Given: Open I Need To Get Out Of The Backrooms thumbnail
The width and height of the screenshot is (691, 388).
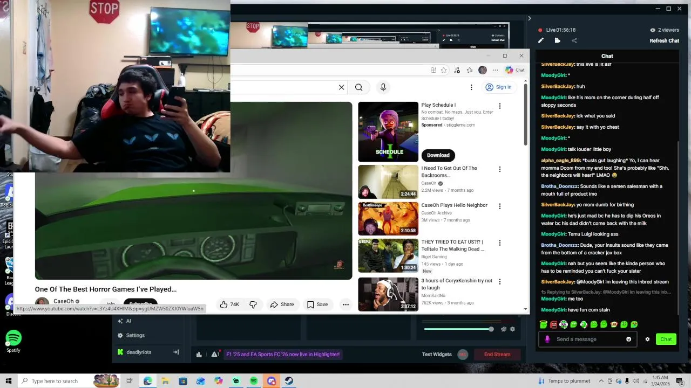Looking at the screenshot, I should (388, 182).
